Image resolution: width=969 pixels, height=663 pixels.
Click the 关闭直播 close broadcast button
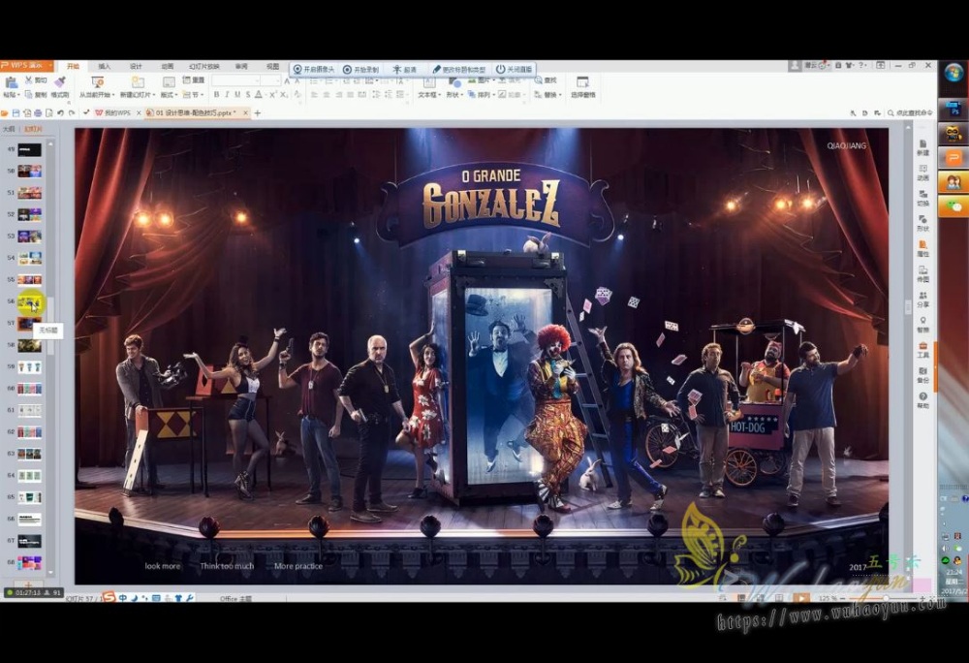coord(515,69)
